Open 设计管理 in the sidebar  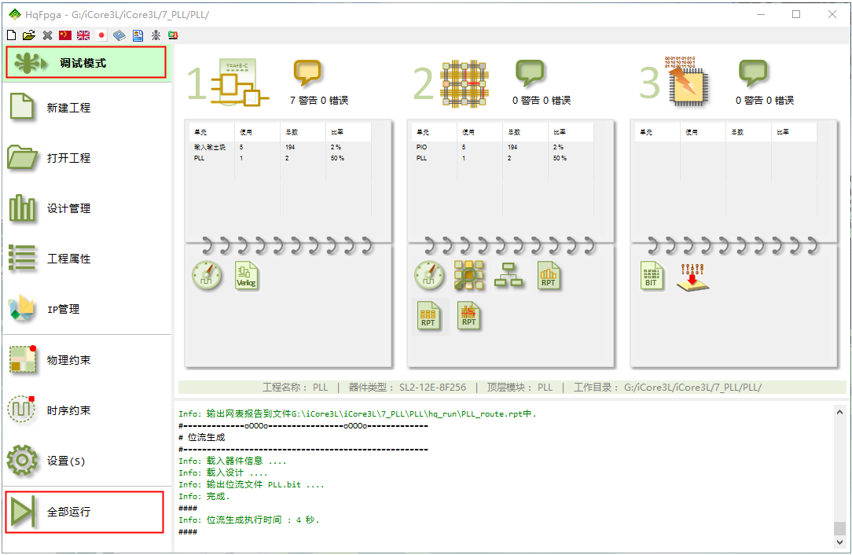click(68, 208)
